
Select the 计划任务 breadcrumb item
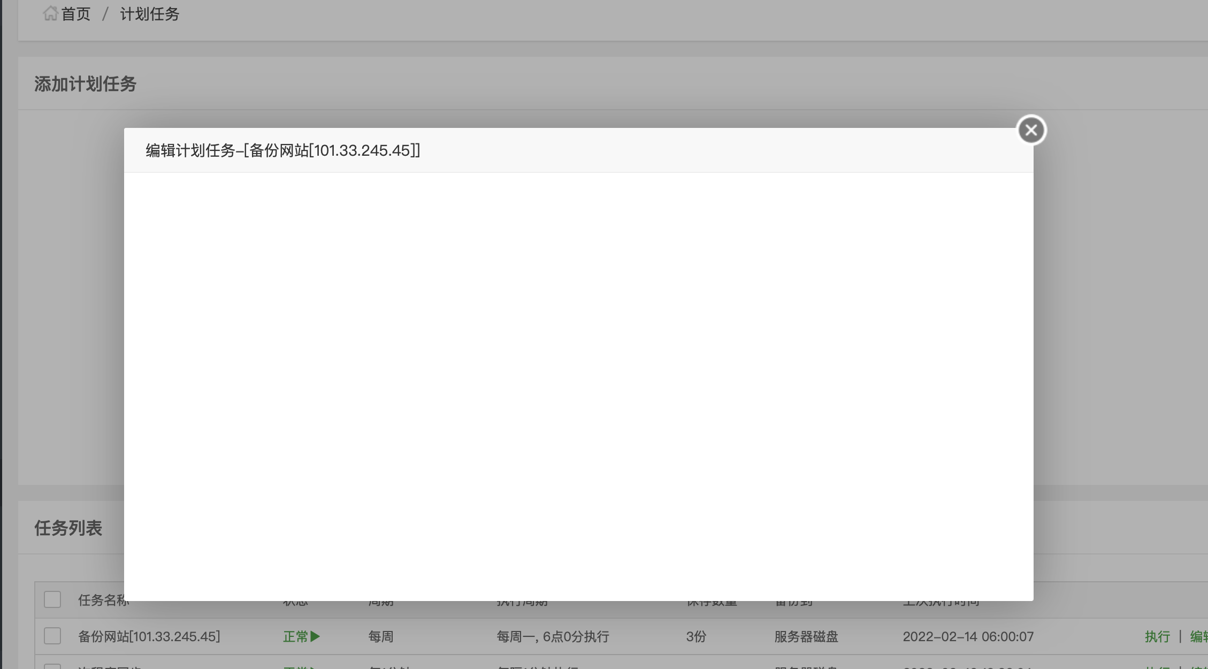[150, 14]
